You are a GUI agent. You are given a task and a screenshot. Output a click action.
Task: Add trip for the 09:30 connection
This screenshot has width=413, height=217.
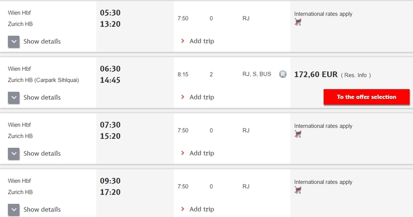point(202,209)
